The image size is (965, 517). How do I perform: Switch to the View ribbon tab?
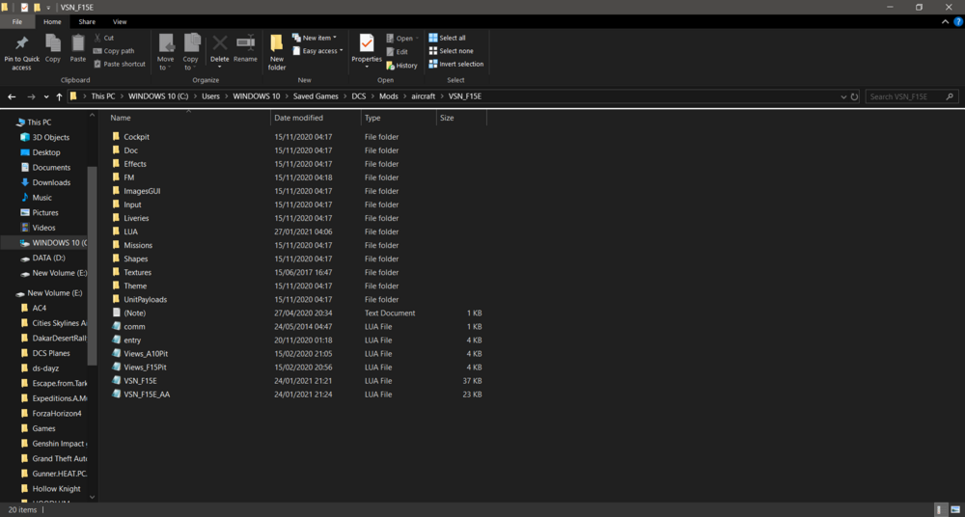(x=120, y=21)
